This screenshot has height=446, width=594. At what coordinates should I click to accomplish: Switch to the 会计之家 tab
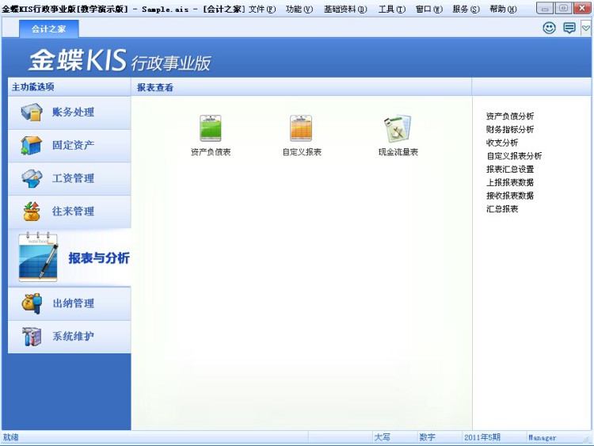tap(48, 29)
